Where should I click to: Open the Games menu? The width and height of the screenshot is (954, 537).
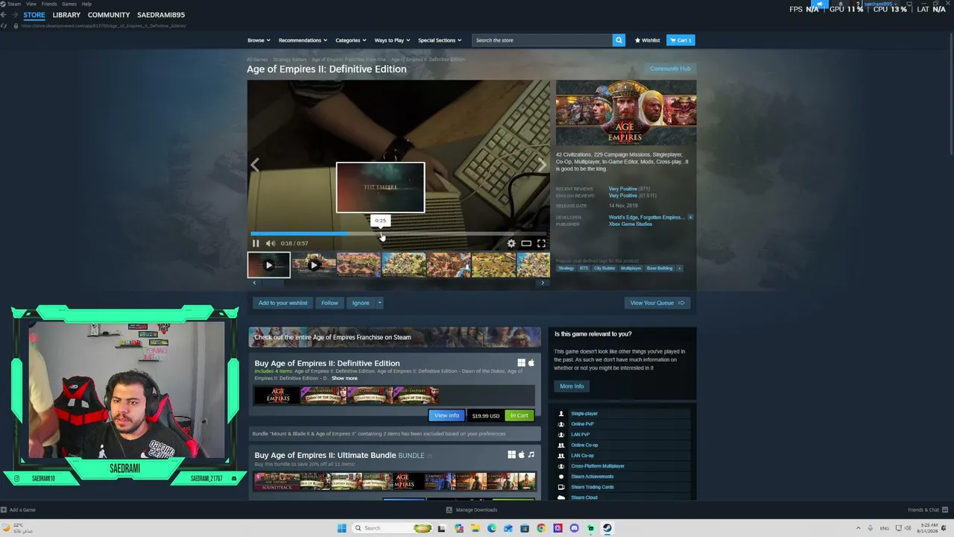coord(69,4)
